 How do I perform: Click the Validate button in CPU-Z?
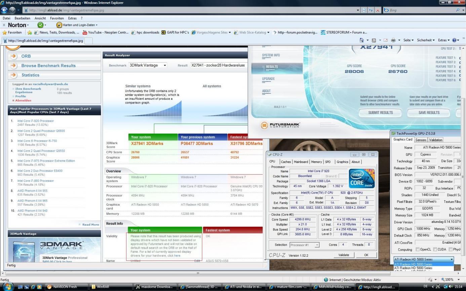pos(344,255)
